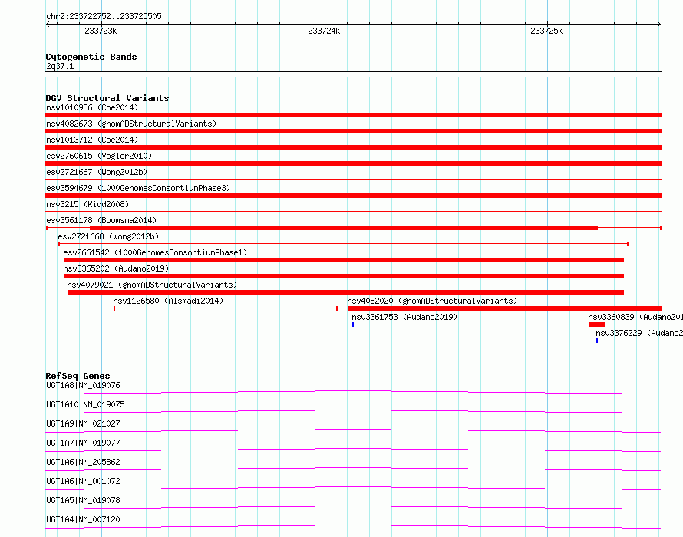This screenshot has height=537, width=683.
Task: Open variant nsv1126580 (Alsmadi2014)
Action: (168, 301)
